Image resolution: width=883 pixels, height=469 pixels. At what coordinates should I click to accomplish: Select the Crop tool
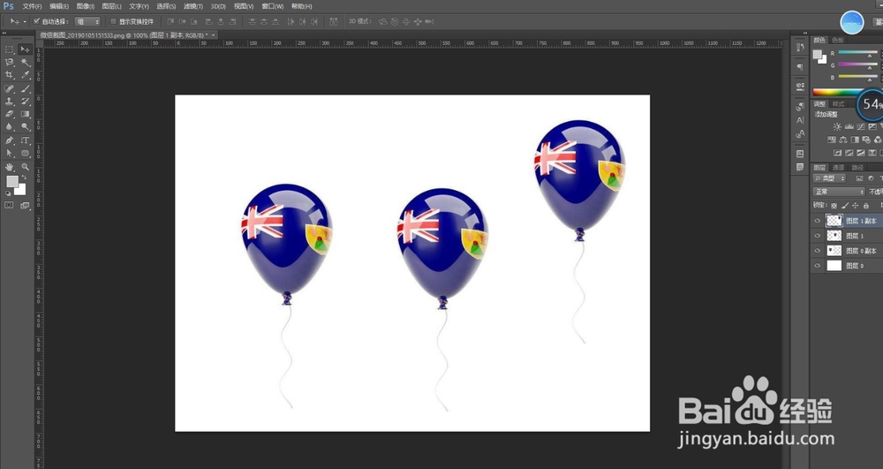(9, 74)
